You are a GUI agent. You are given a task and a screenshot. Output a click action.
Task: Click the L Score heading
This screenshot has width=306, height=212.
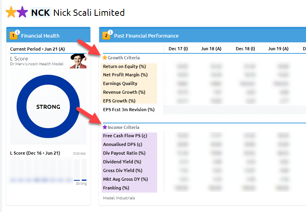[x=19, y=59]
